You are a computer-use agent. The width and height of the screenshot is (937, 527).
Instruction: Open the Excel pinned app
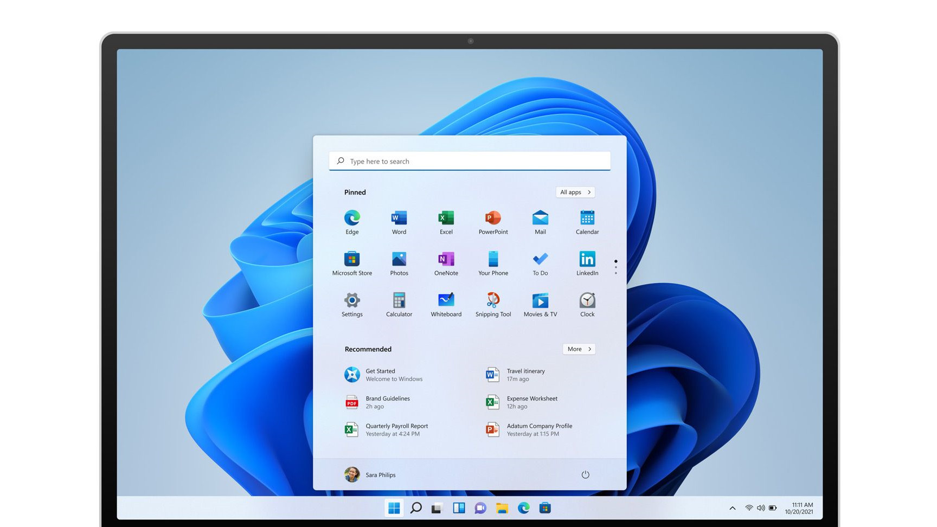[x=446, y=222]
